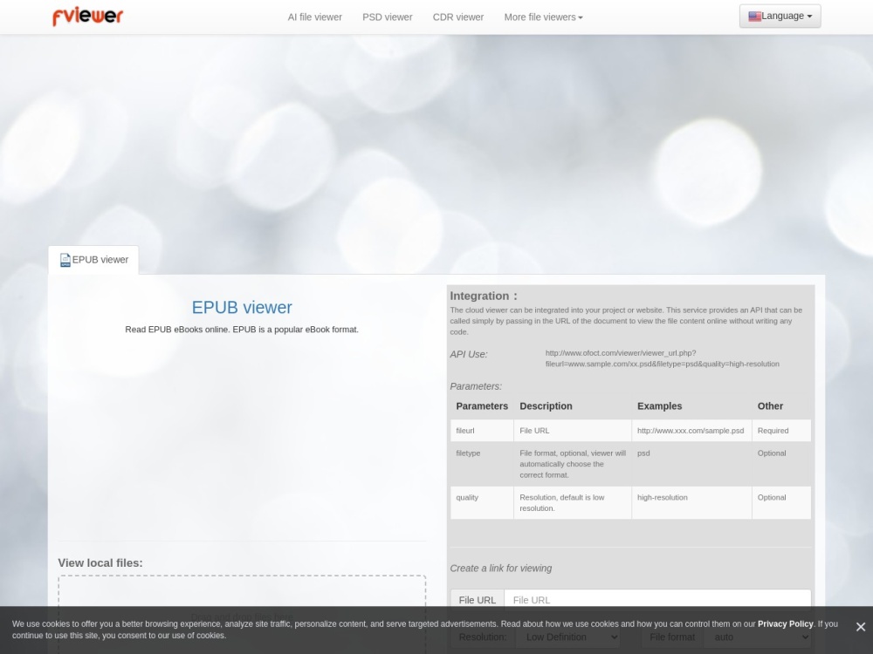
Task: Click the 'Integration' heading
Action: pos(484,296)
